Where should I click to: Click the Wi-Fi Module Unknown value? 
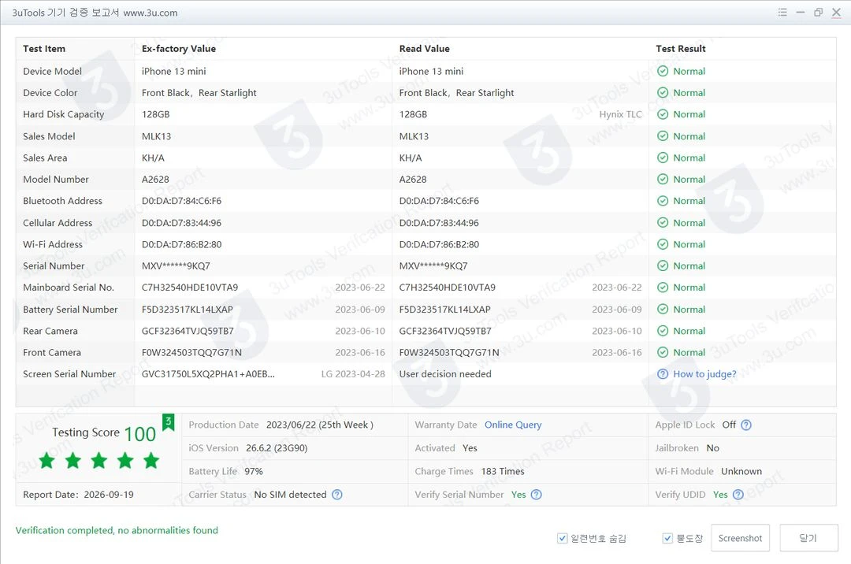point(741,472)
